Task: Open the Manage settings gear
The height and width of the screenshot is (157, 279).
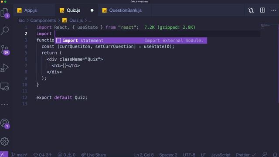Action: click(x=5, y=141)
